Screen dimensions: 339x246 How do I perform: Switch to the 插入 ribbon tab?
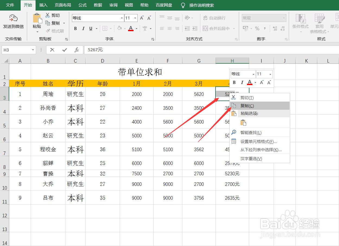pyautogui.click(x=43, y=5)
